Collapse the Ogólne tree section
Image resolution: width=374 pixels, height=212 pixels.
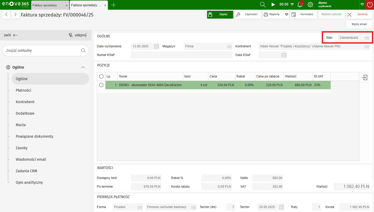point(83,67)
